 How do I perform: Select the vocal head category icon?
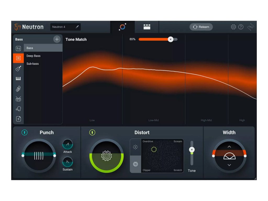click(18, 109)
